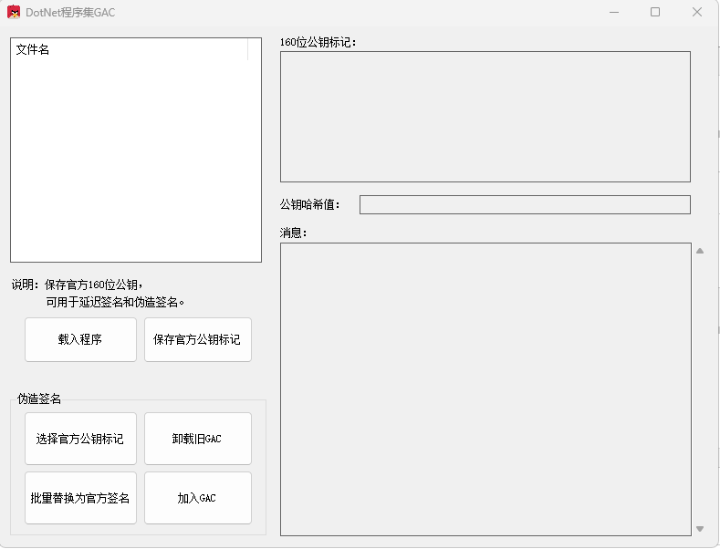720x549 pixels.
Task: Focus the 160位公钥标记 text box
Action: tap(485, 116)
